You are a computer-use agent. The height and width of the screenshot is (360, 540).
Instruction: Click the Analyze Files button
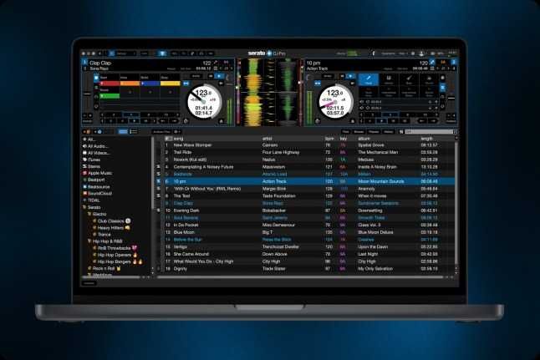tap(161, 132)
